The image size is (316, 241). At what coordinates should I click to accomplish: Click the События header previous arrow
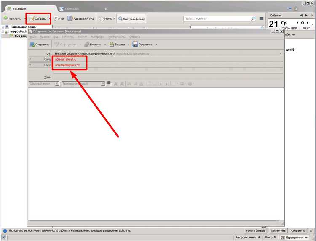point(301,15)
